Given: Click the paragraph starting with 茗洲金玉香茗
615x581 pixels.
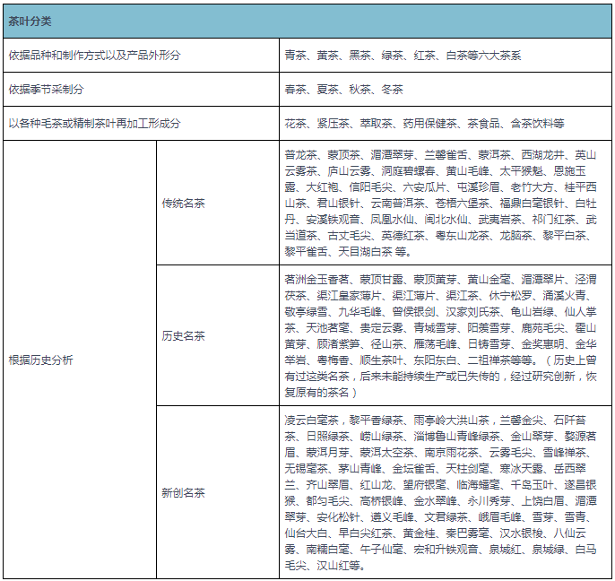Looking at the screenshot, I should [440, 335].
